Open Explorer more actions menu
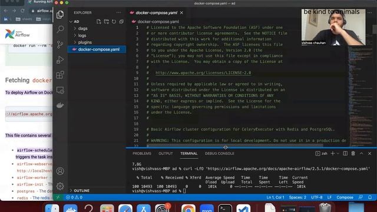Viewport: 377px width, 212px height. click(x=119, y=12)
